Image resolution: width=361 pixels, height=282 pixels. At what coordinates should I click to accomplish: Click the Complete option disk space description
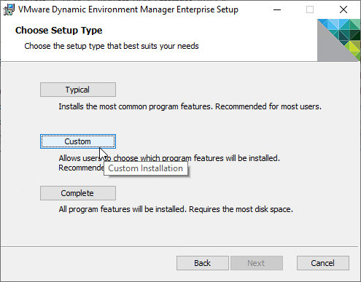pos(176,209)
